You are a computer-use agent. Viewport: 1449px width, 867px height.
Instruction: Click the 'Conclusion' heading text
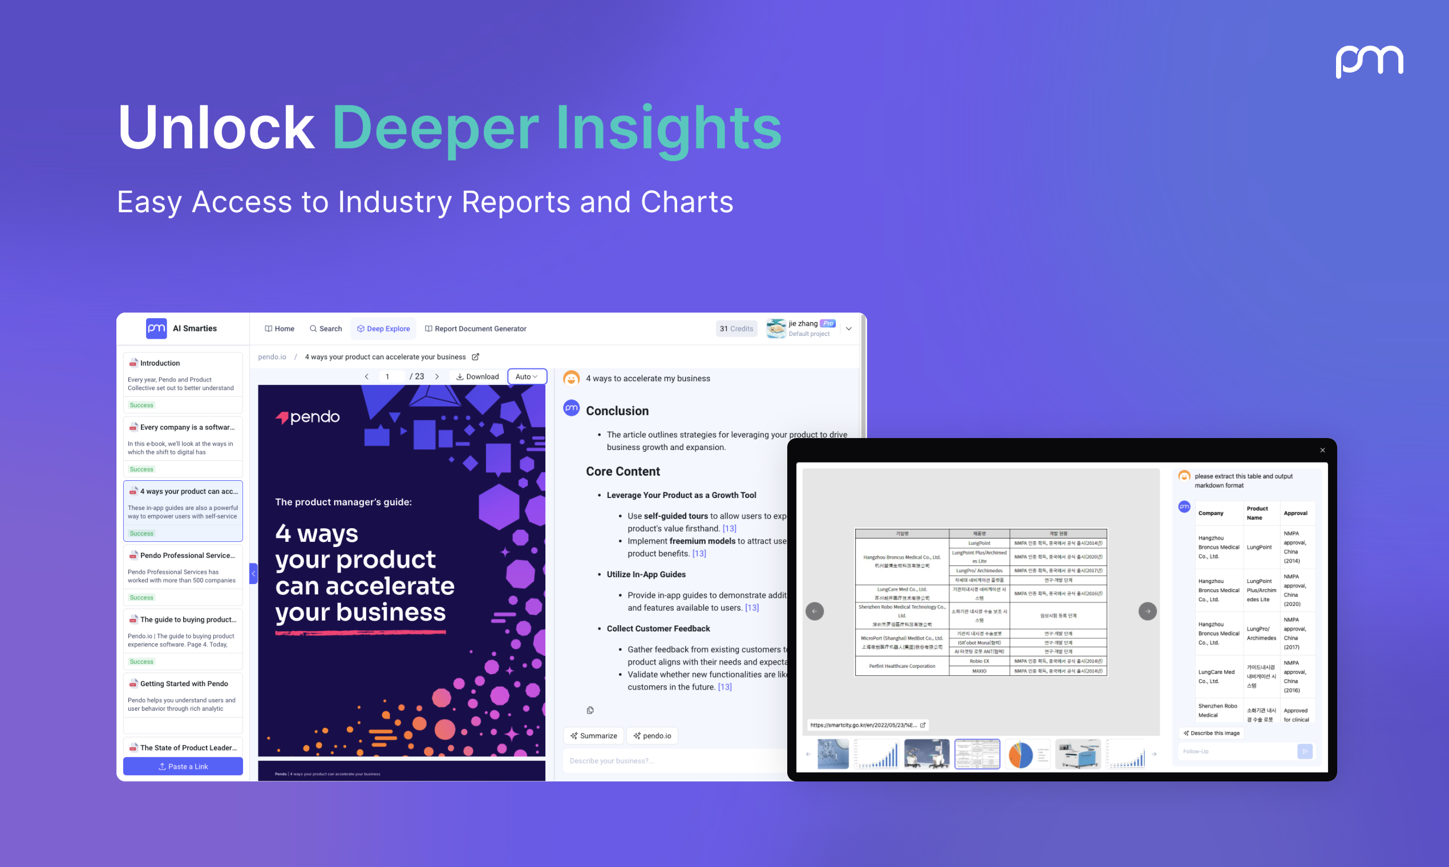[617, 411]
